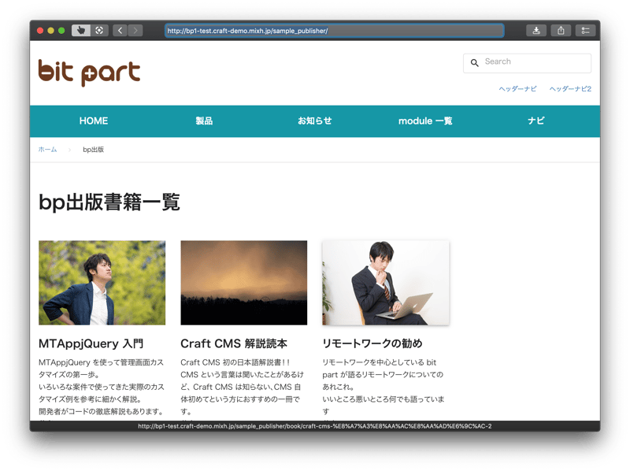Open the 製品 navigation menu item
Viewport: 630px width, 471px height.
click(x=204, y=121)
